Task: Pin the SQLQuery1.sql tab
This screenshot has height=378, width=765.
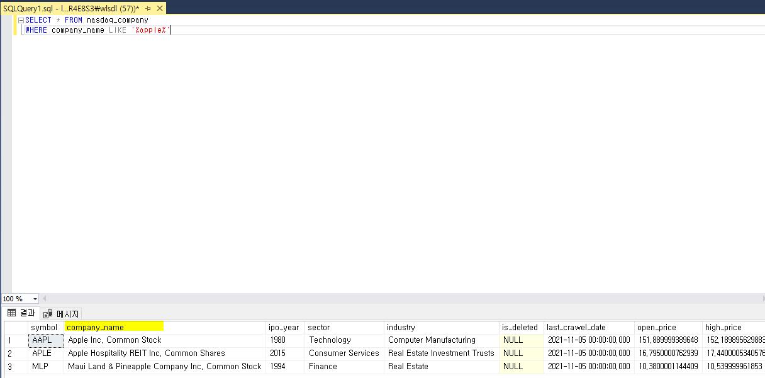Action: (x=148, y=9)
